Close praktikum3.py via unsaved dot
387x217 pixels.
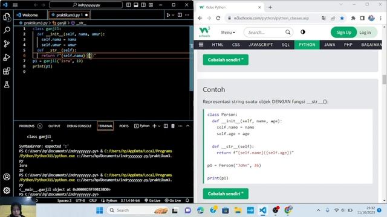click(x=86, y=15)
